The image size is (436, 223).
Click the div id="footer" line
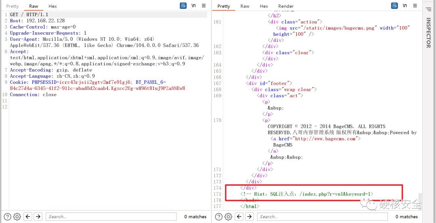[x=269, y=83]
